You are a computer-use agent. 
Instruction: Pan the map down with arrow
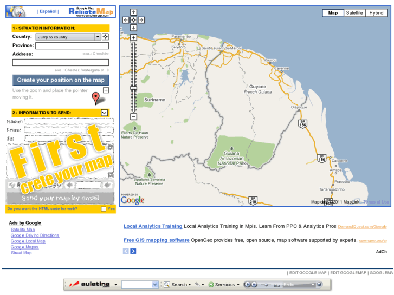click(x=133, y=28)
